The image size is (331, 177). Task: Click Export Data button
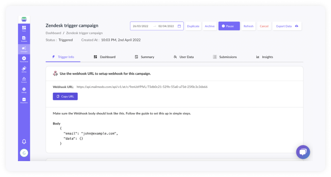287,26
